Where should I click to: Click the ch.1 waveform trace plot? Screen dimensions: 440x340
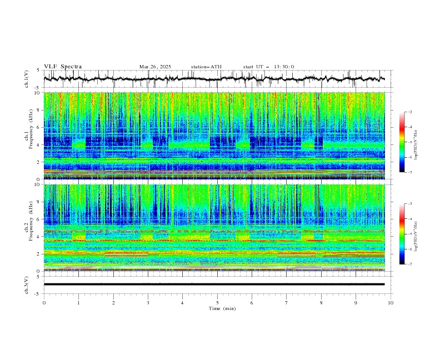[x=214, y=79]
